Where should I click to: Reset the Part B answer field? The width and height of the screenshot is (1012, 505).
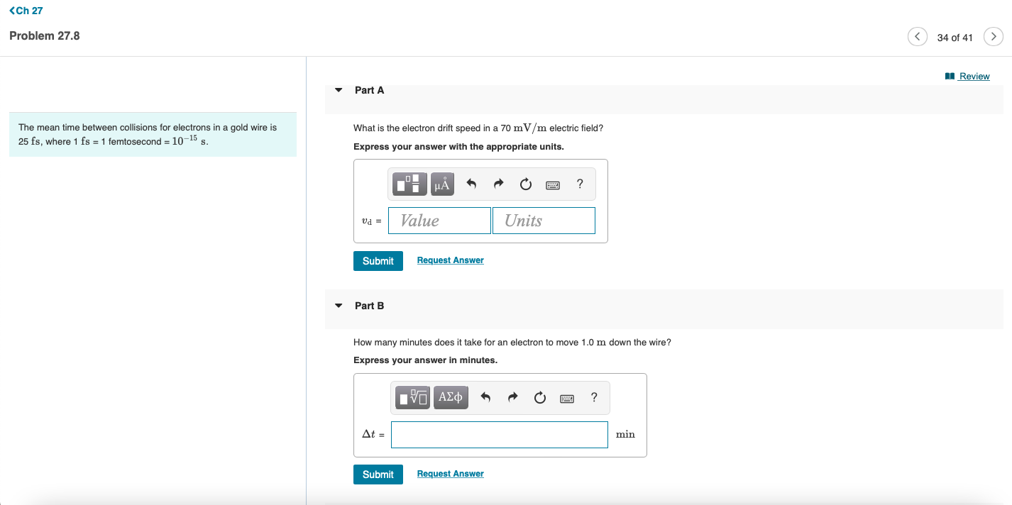tap(540, 398)
